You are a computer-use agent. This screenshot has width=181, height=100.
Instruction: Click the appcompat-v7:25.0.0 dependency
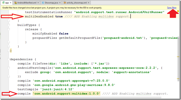71,81
